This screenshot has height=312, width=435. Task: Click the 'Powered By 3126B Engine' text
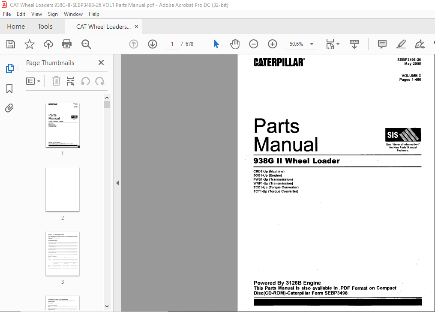[x=287, y=283]
